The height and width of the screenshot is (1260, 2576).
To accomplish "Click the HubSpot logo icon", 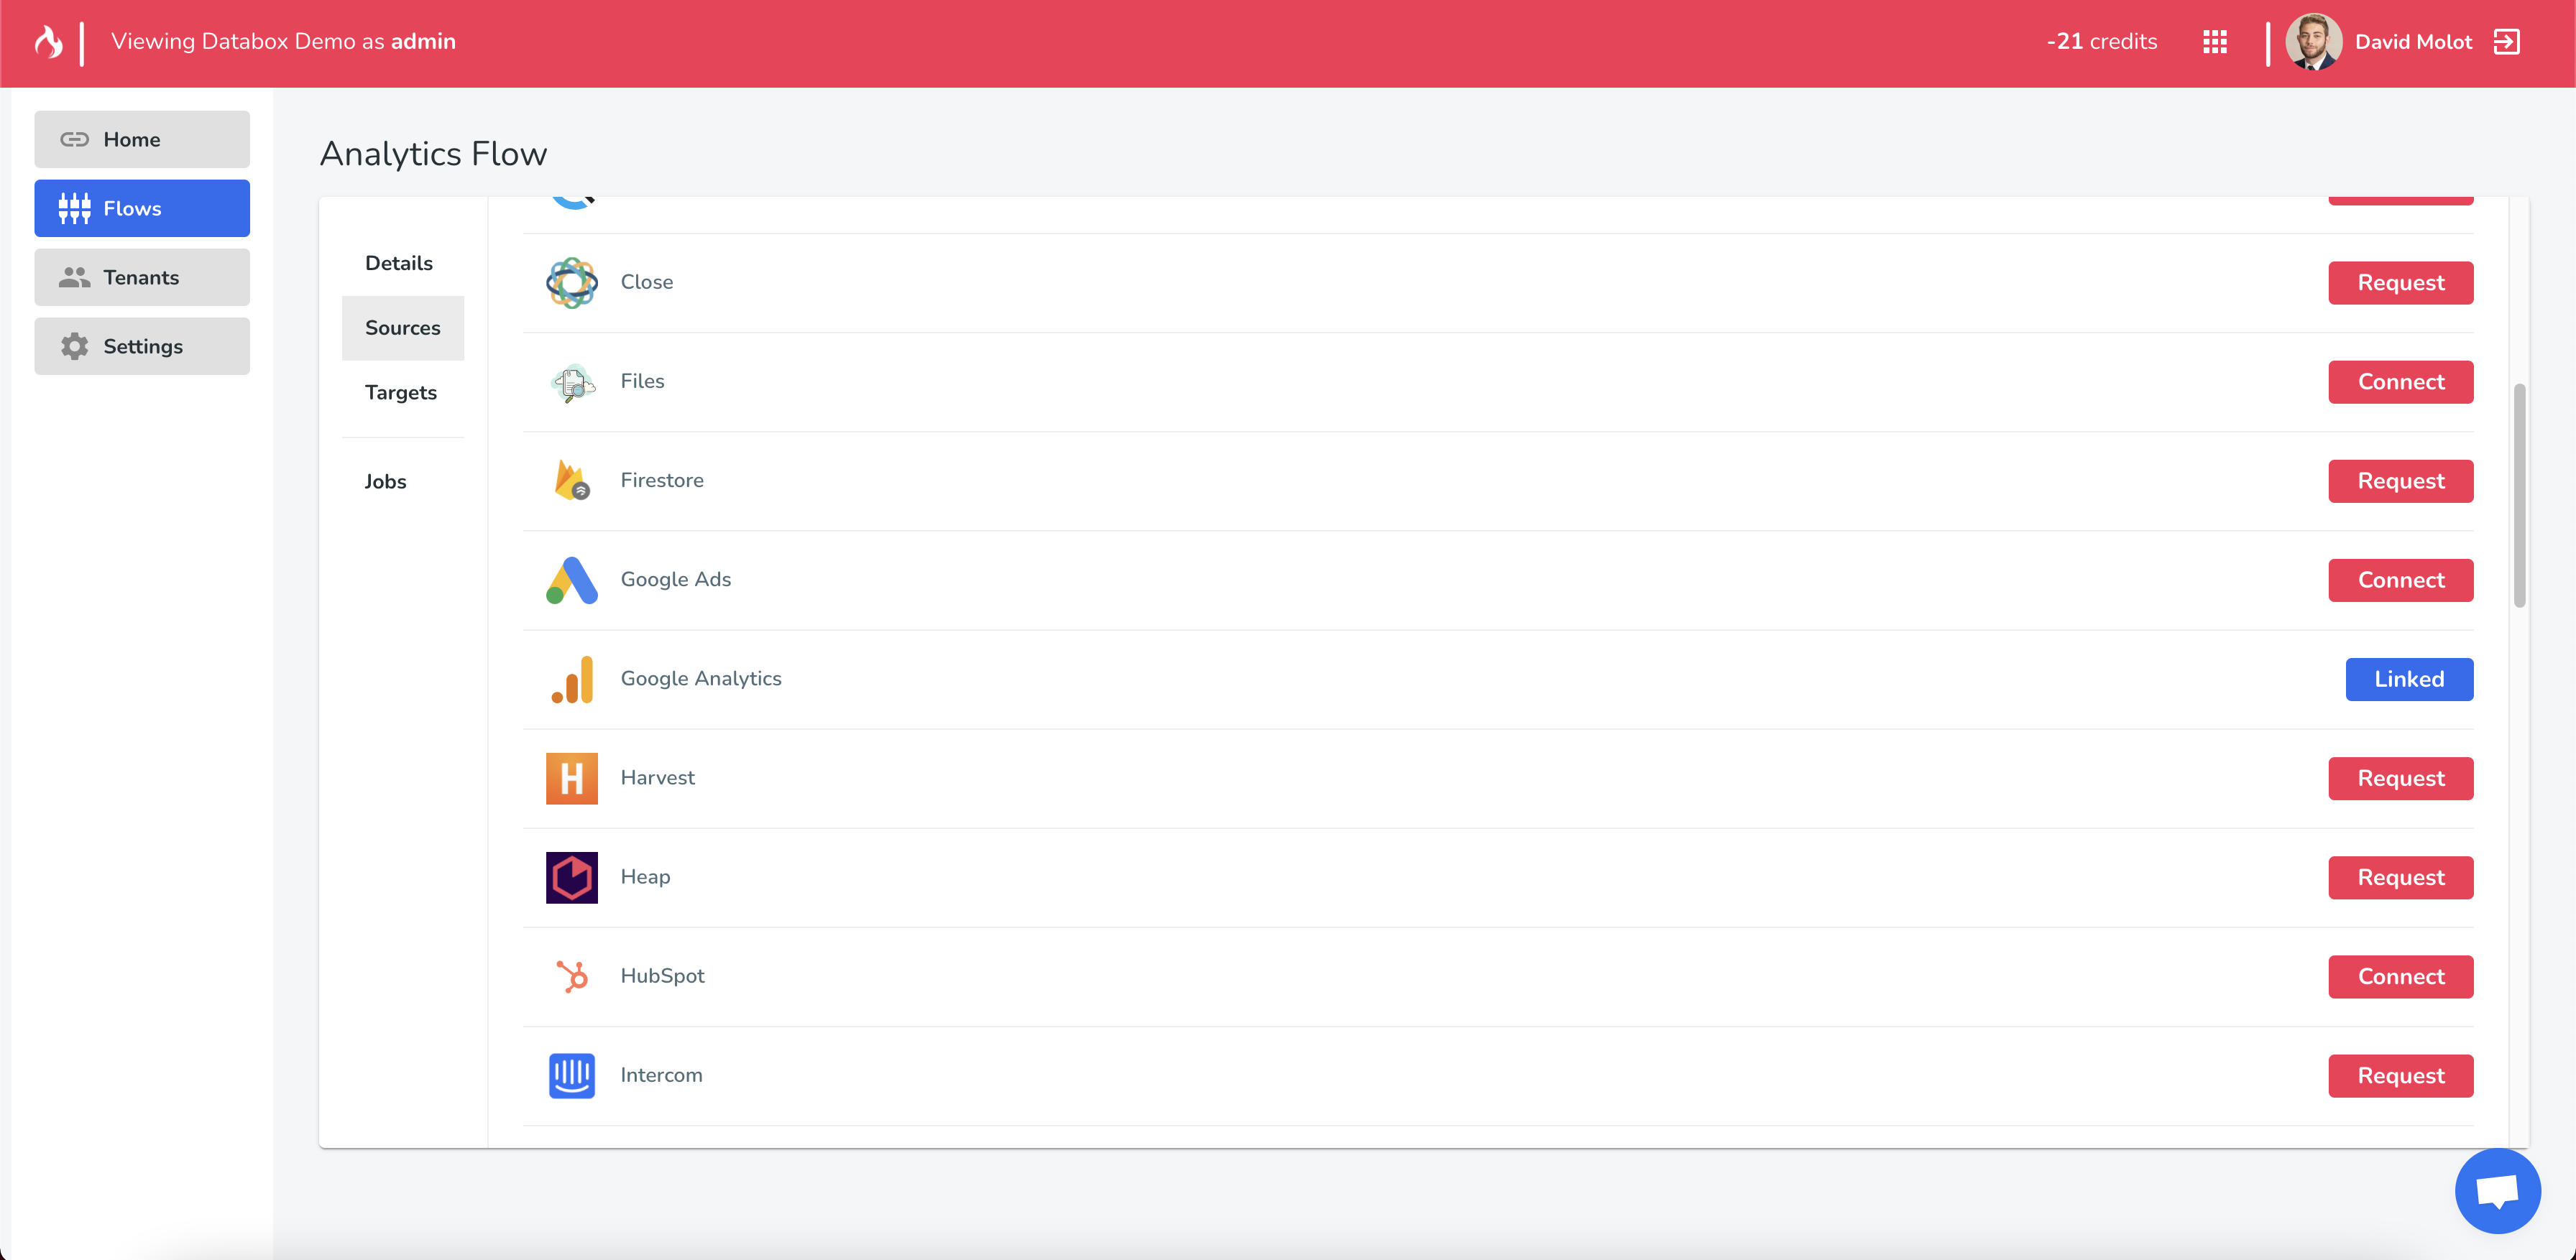I will click(x=571, y=976).
